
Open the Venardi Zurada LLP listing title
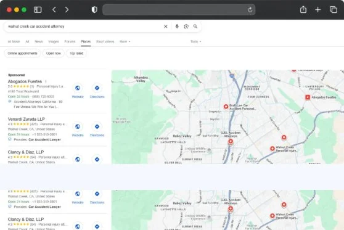click(x=27, y=119)
